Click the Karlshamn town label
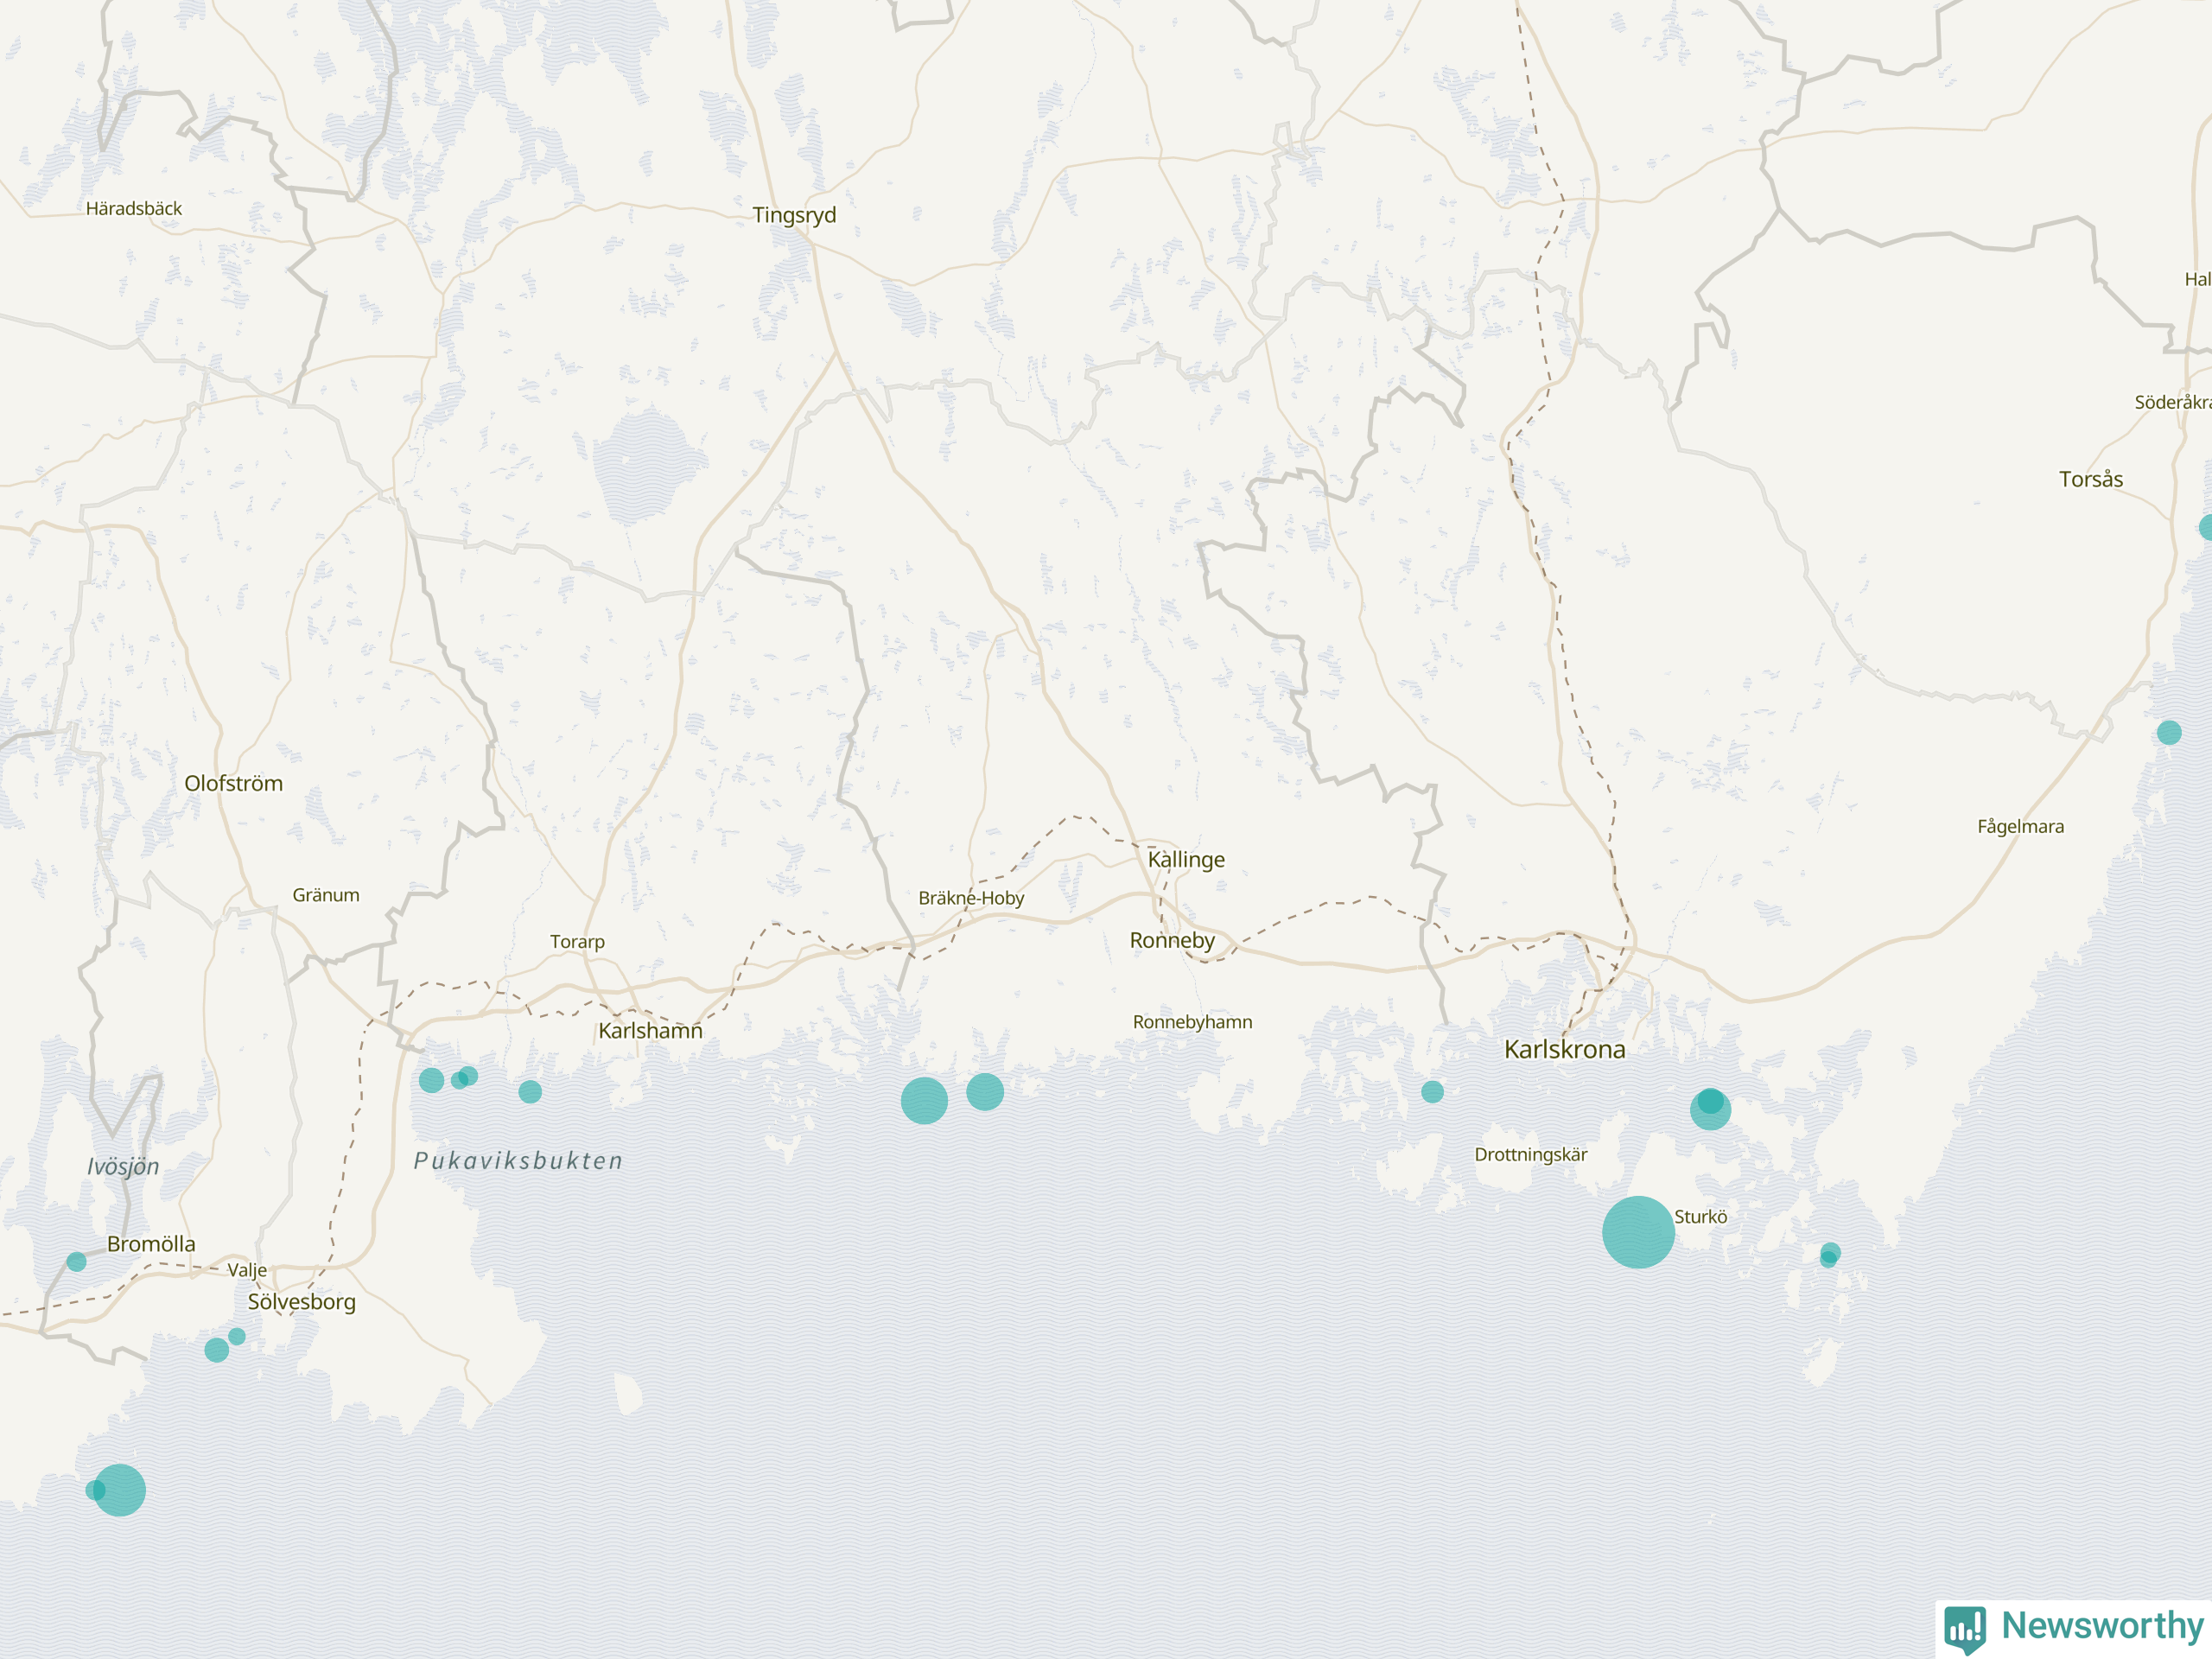Screen dimensions: 2212x1659 (x=650, y=1030)
